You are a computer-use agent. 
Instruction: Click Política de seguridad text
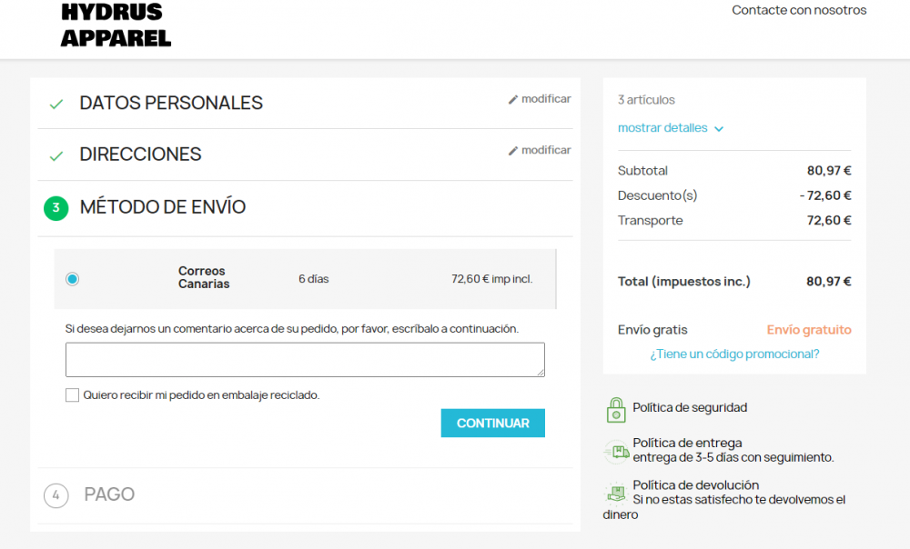coord(690,407)
